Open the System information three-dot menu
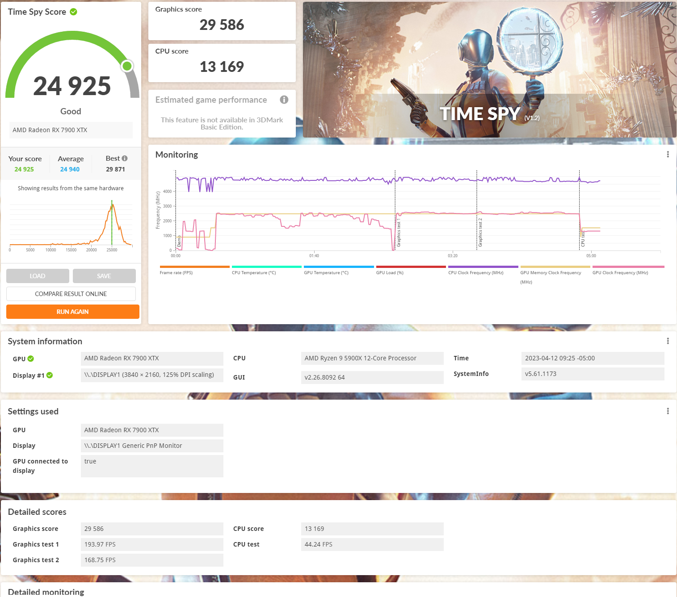677x597 pixels. [x=668, y=341]
